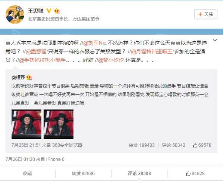Click the crown membership icon beside 王思聪
This screenshot has width=223, height=181.
57,11
